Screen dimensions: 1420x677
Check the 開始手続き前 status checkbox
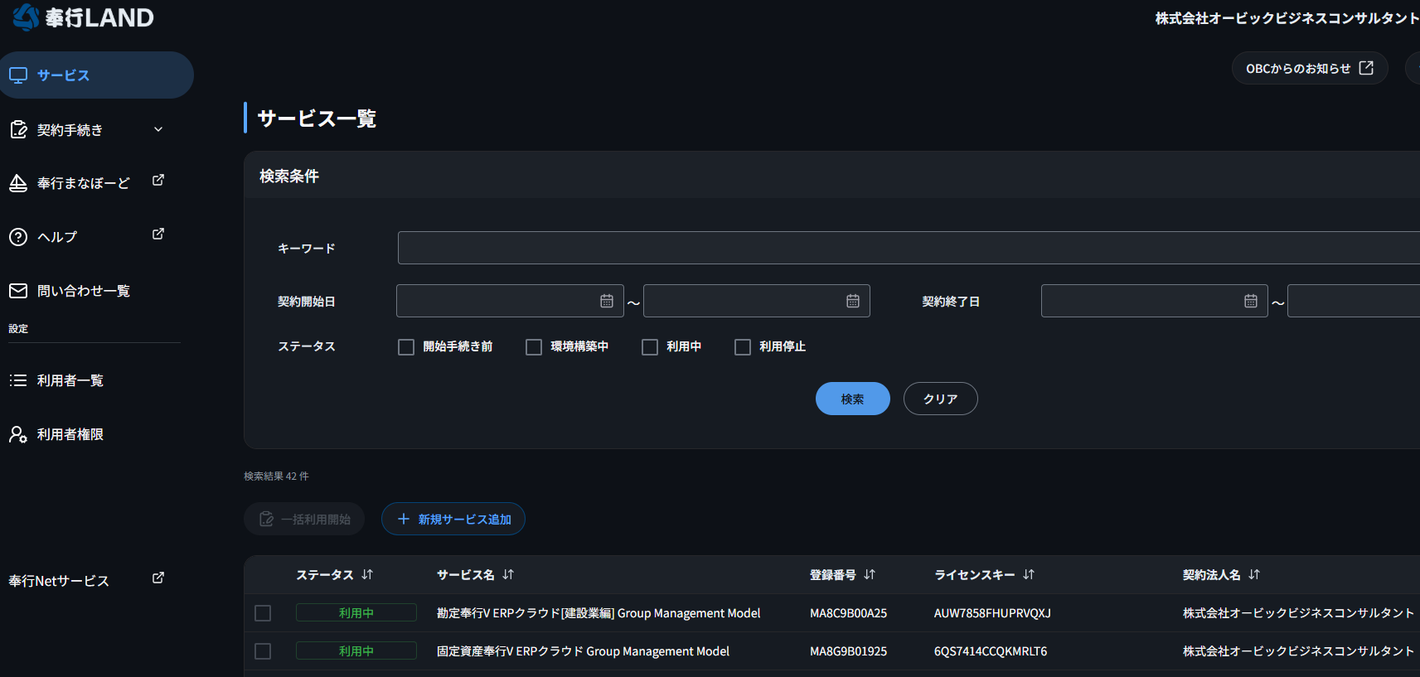point(406,347)
